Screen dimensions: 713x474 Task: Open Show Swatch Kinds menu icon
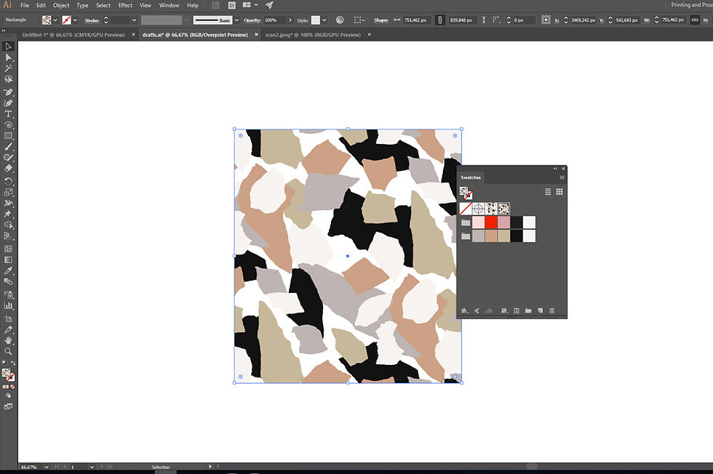(x=504, y=311)
